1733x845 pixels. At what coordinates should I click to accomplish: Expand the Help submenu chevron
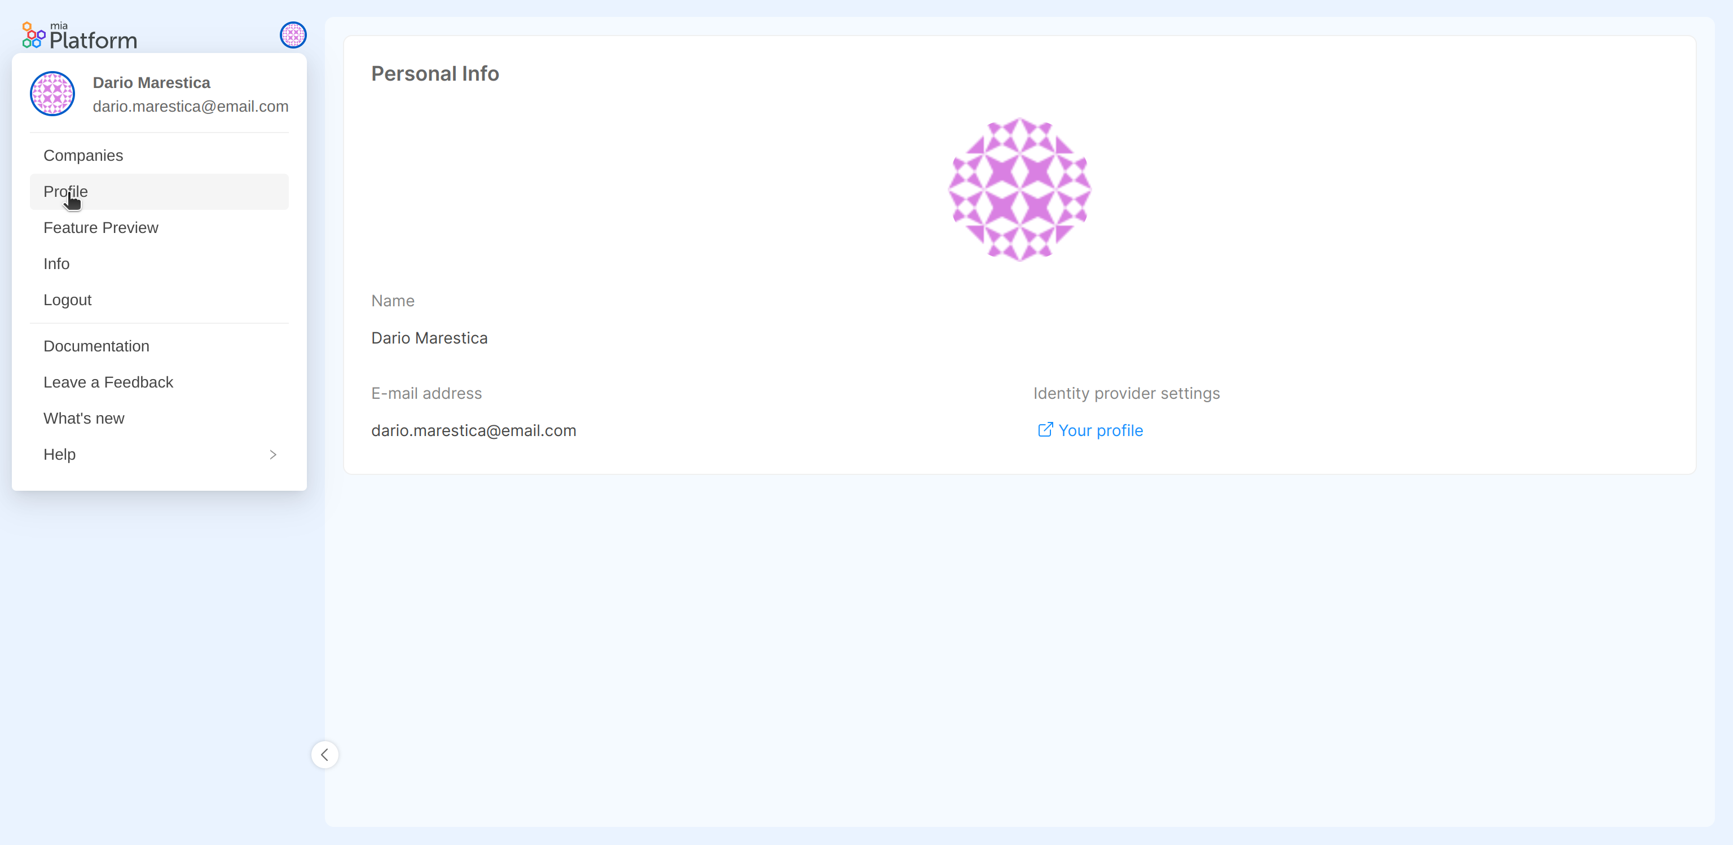pyautogui.click(x=272, y=455)
